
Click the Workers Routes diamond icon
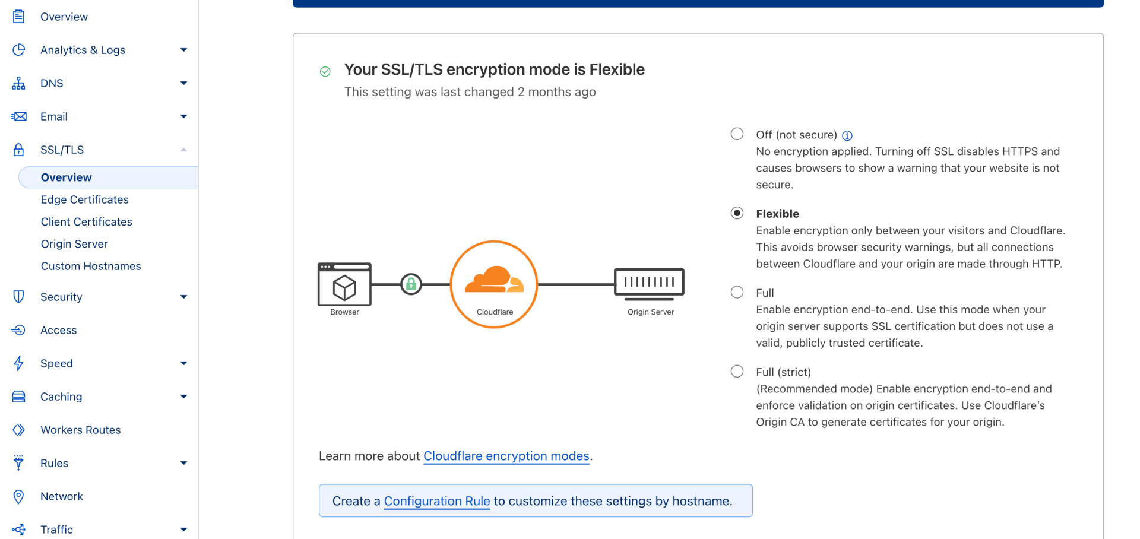click(18, 430)
